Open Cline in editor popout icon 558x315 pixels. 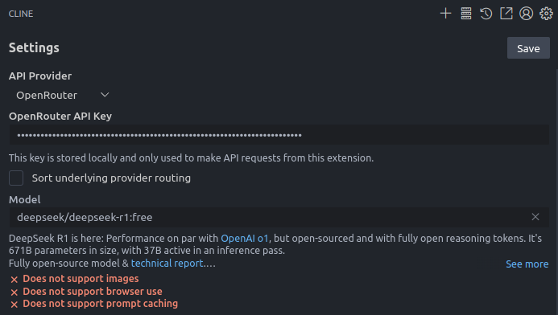(x=506, y=14)
